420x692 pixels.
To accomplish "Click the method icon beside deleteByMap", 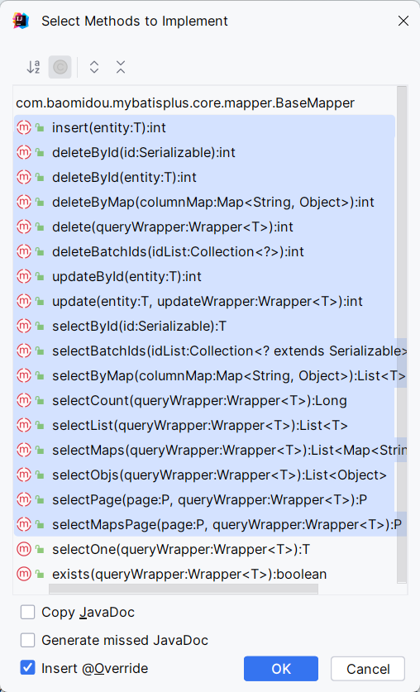I will (24, 202).
